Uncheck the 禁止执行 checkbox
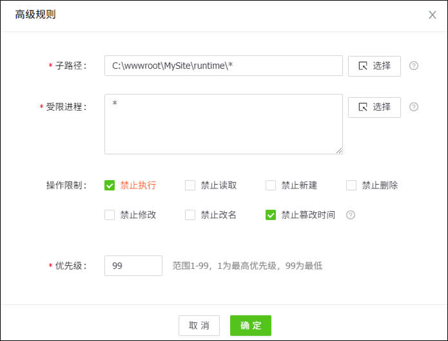 click(110, 185)
